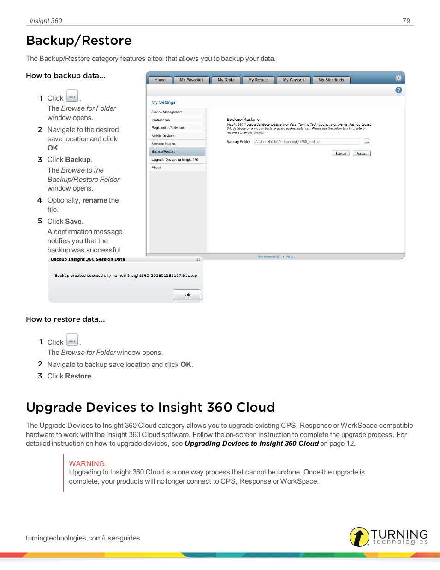Open the My Classes tab
The width and height of the screenshot is (440, 570).
(x=293, y=80)
